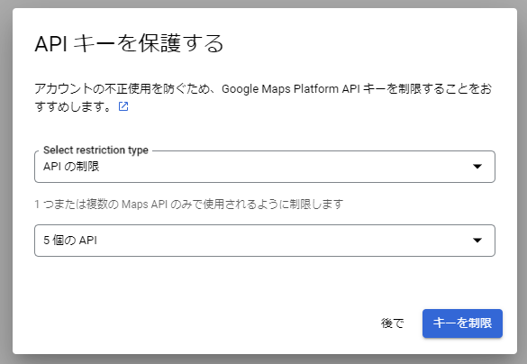527x364 pixels.
Task: Open the 5 個の API selection dropdown
Action: [x=265, y=241]
